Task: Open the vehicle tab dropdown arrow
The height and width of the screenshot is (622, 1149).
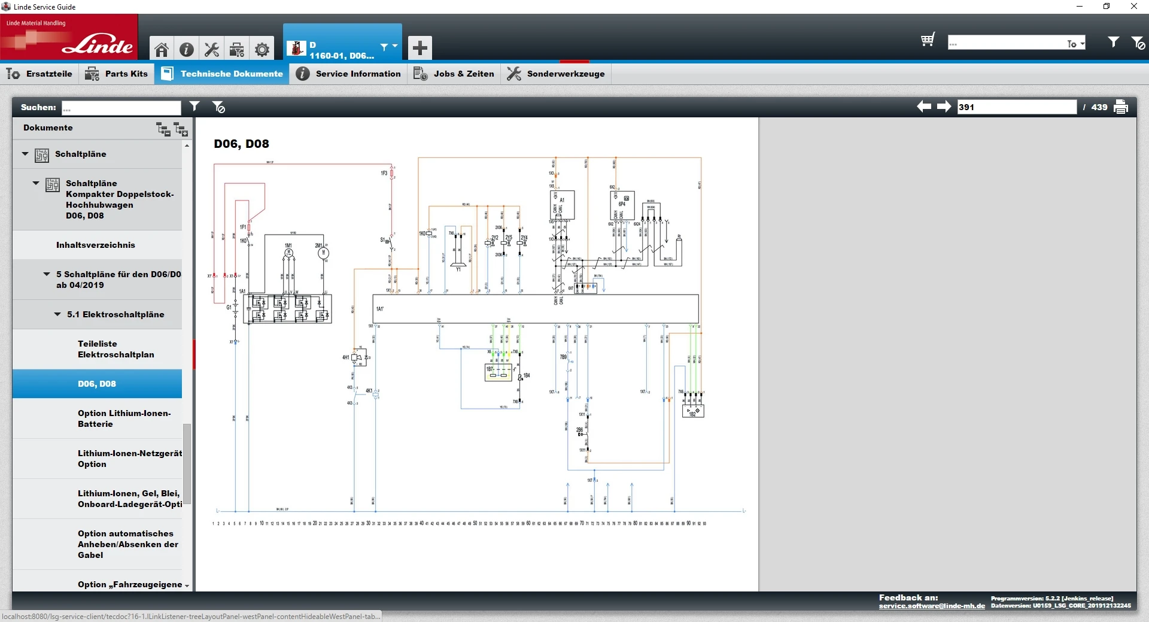Action: point(394,46)
